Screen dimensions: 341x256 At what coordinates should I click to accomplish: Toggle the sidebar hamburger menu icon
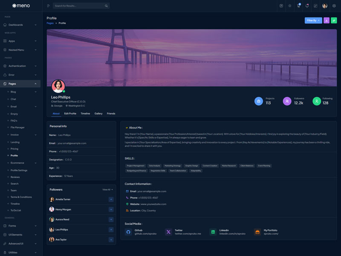[48, 6]
